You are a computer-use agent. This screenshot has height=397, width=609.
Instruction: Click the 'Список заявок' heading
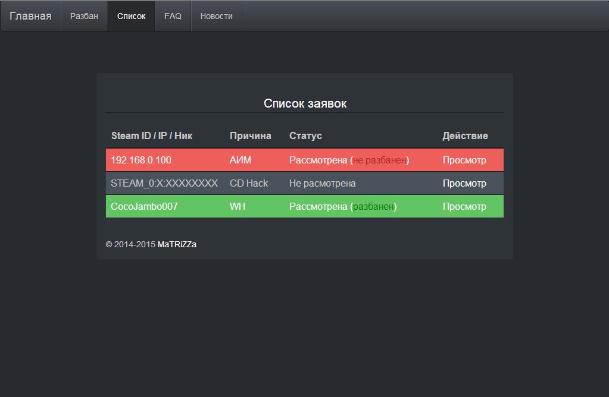pos(305,103)
